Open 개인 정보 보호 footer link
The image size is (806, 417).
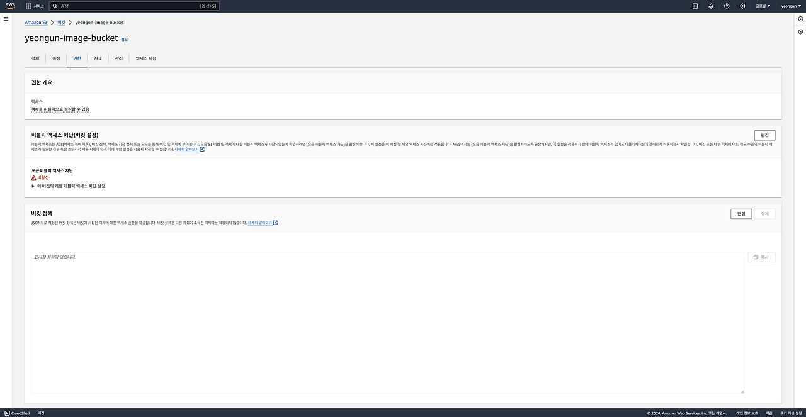[747, 413]
